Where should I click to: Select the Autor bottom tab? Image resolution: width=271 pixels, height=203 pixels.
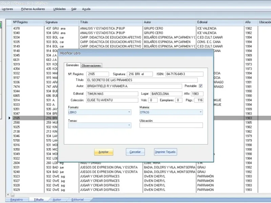57,200
